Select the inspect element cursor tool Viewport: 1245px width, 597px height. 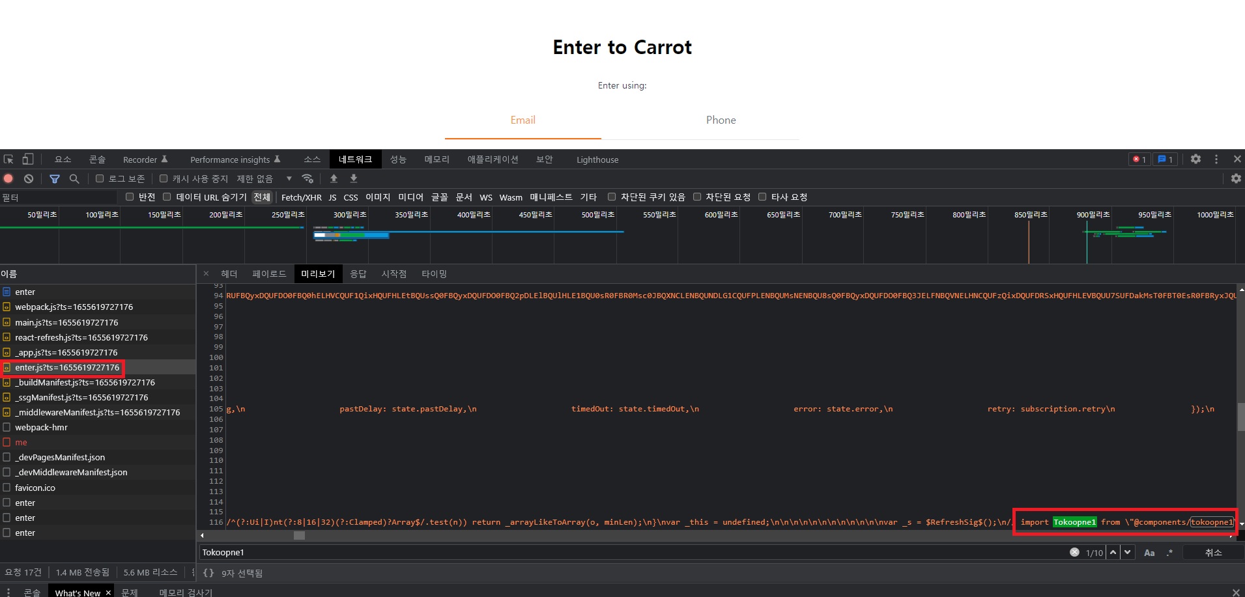coord(8,159)
